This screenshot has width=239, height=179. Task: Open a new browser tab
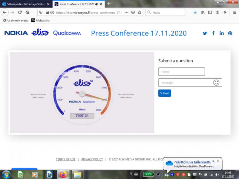[x=109, y=4]
